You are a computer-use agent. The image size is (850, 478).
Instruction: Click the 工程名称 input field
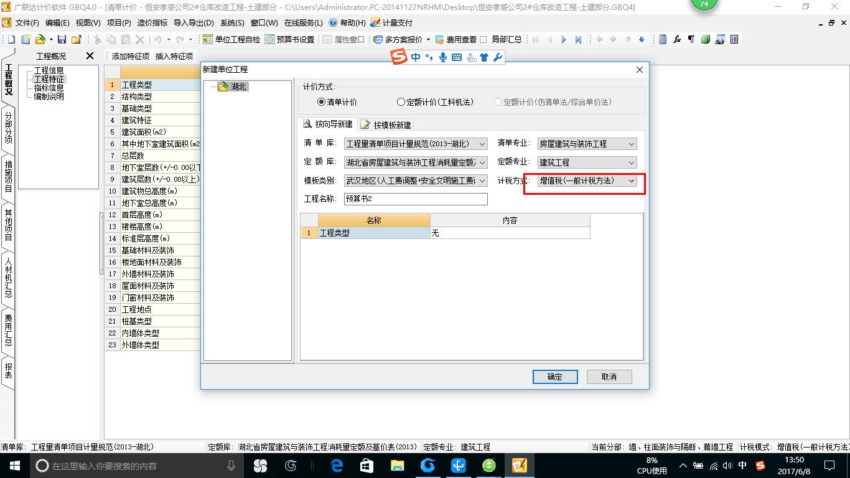416,199
